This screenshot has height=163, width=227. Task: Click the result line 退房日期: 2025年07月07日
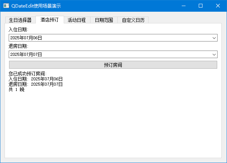point(35,84)
